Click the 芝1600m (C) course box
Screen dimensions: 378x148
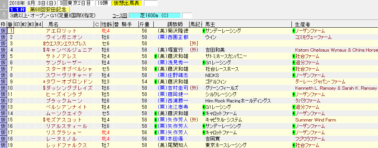pyautogui.click(x=155, y=15)
